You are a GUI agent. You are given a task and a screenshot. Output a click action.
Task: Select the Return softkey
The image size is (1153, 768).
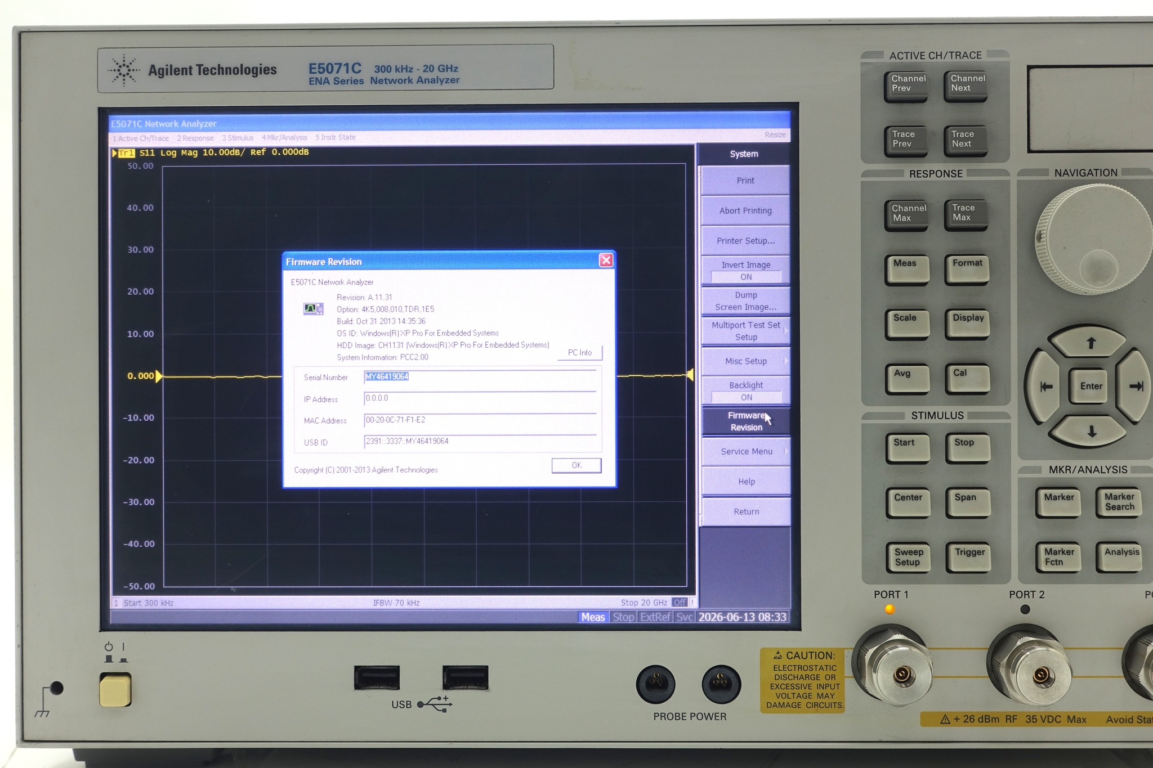tap(746, 511)
